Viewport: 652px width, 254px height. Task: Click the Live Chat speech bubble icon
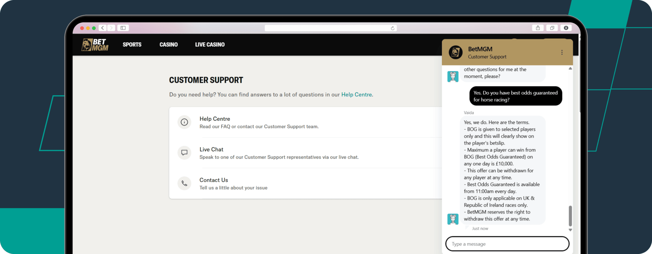(x=184, y=153)
